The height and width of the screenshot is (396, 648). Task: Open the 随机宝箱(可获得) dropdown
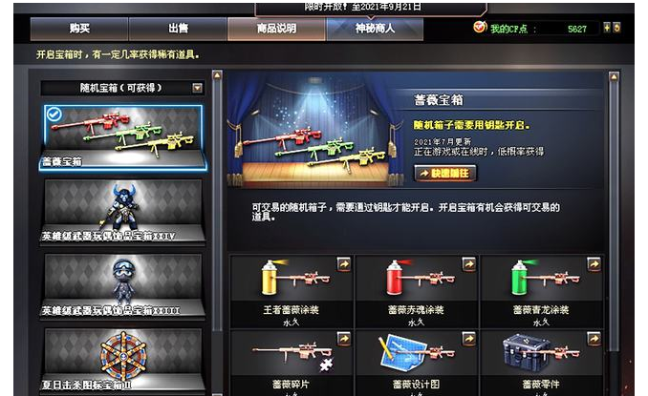198,88
